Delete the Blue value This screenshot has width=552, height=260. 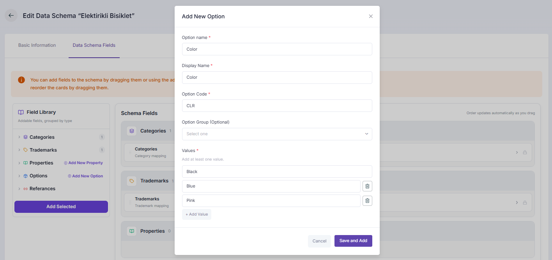(367, 186)
